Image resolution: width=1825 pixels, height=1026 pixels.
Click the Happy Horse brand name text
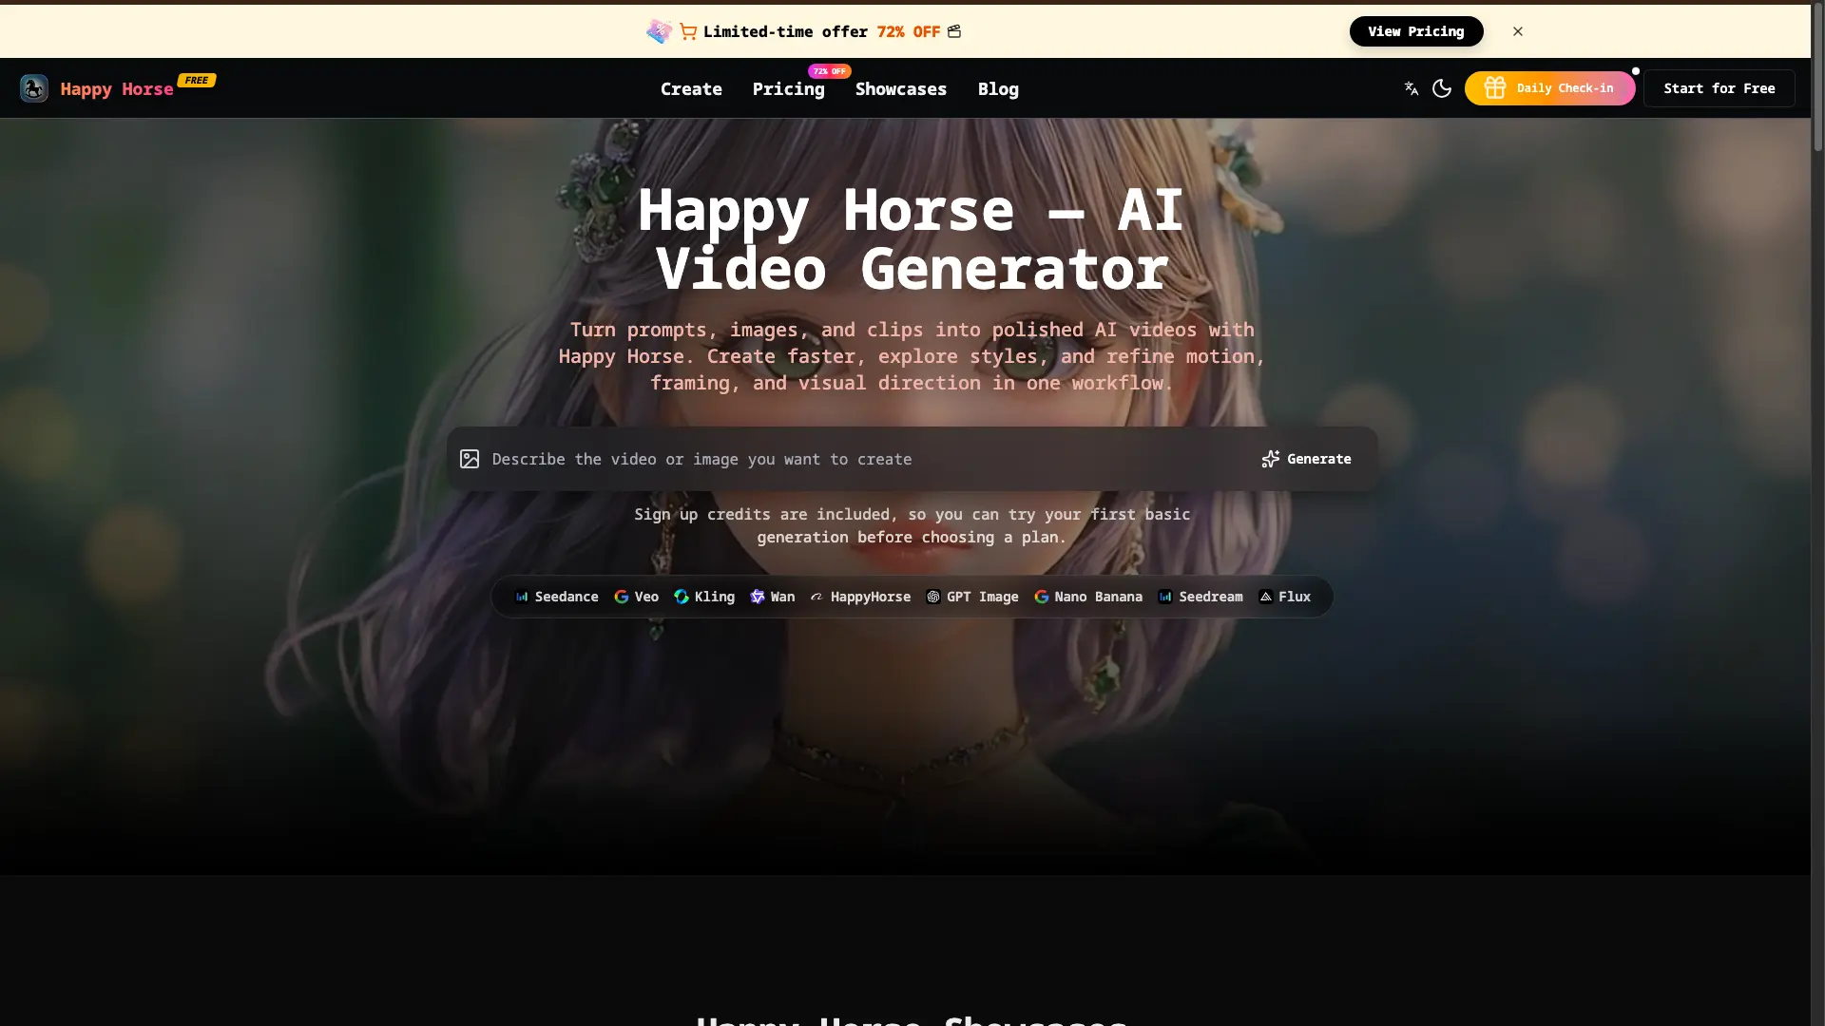(x=117, y=89)
